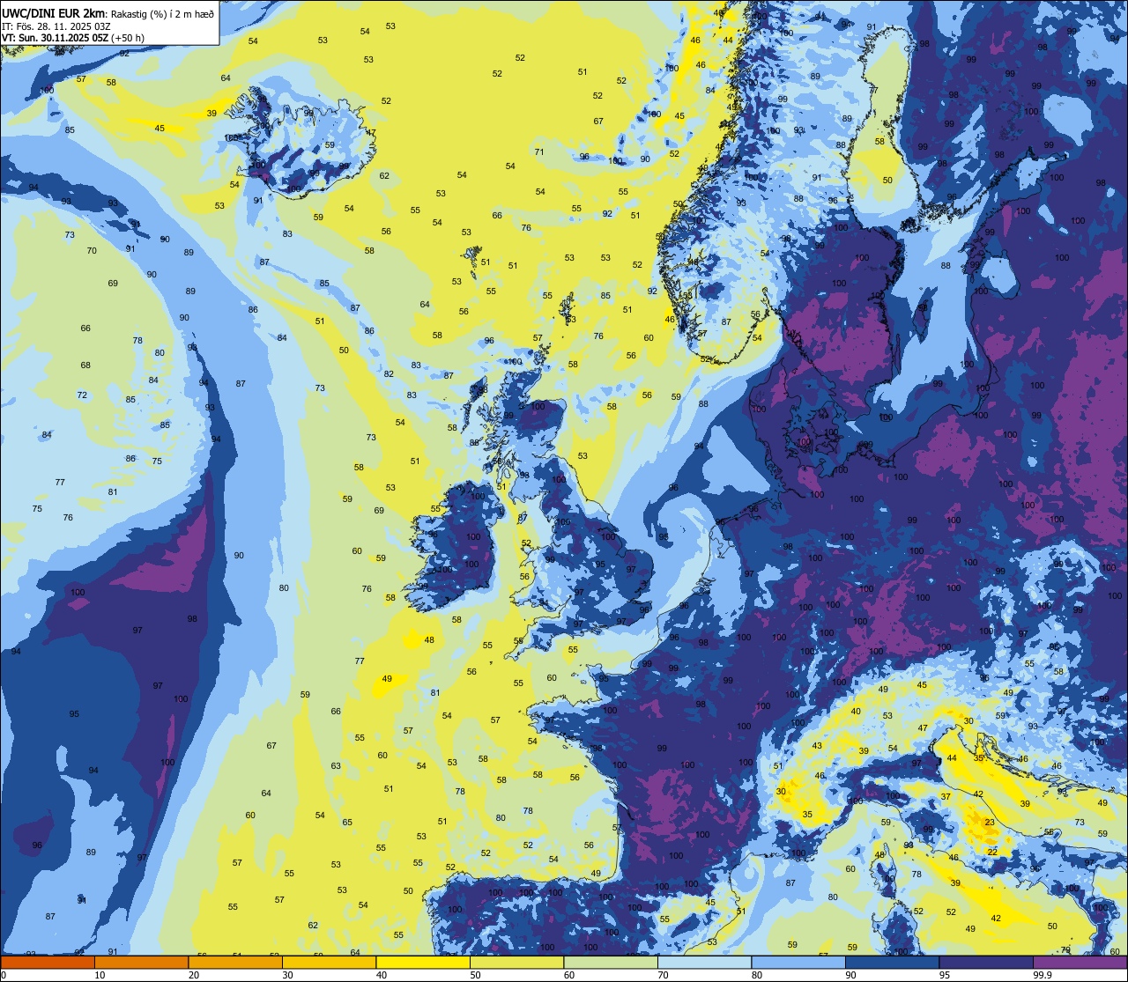The image size is (1128, 982).
Task: Click the legend tick label "90"
Action: click(850, 975)
